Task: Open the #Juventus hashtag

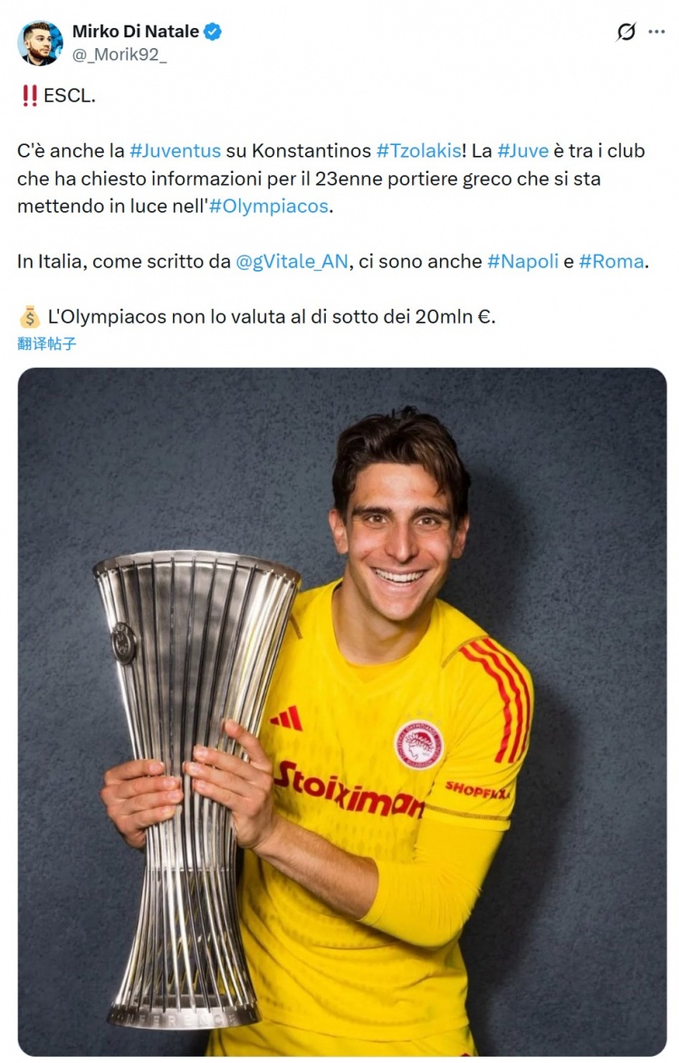Action: pos(176,150)
